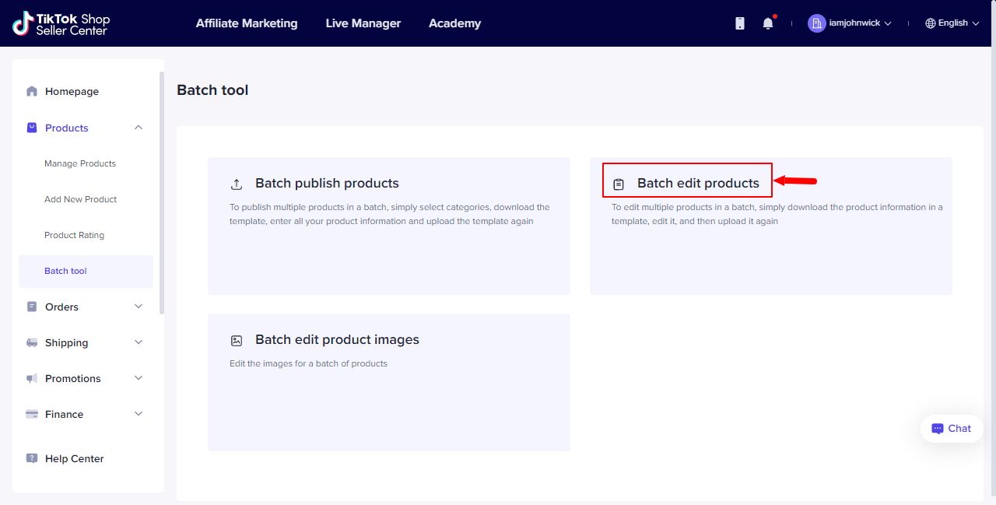The height and width of the screenshot is (505, 996).
Task: Go to Live Manager in top navigation
Action: [x=363, y=23]
